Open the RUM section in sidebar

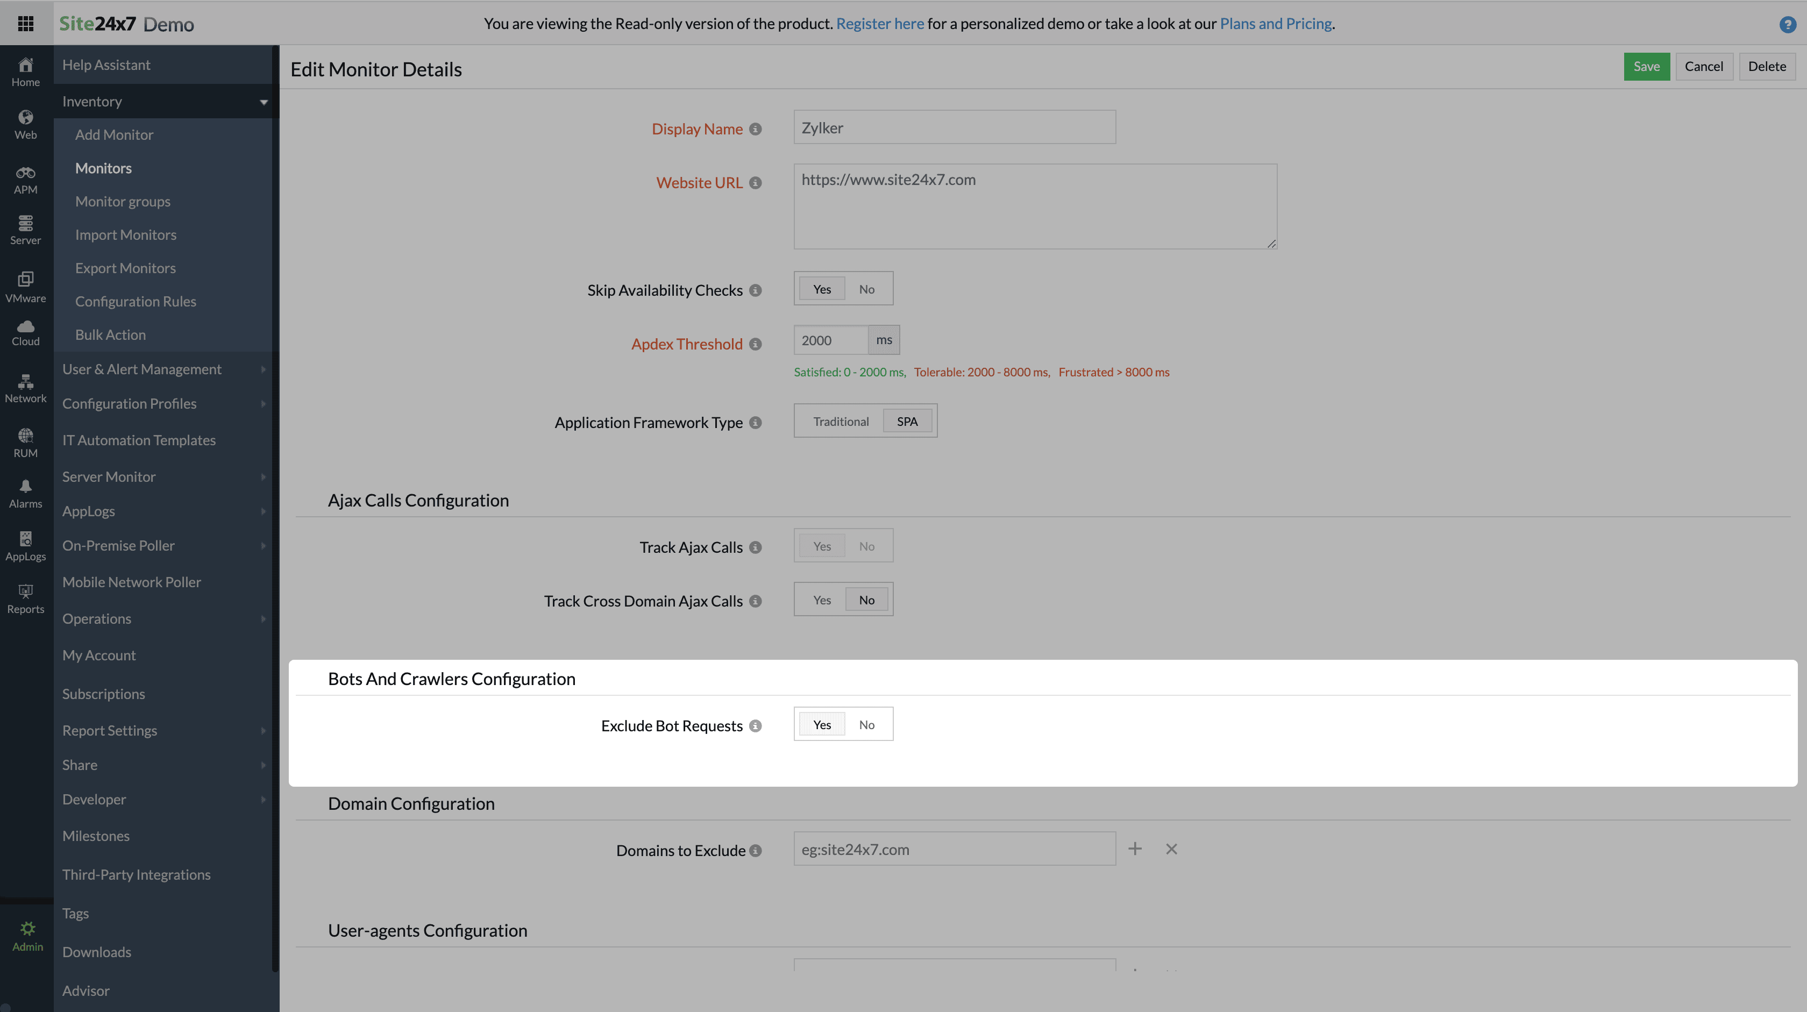coord(25,441)
